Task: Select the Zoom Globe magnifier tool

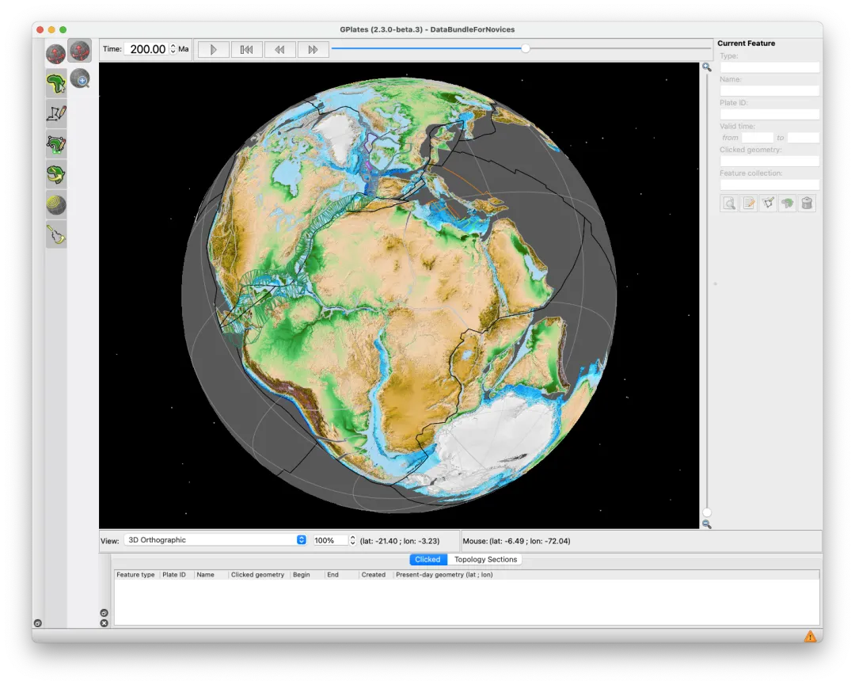Action: 80,78
